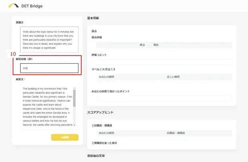Click the 採点 column header in scoring table
Image resolution: width=248 pixels, height=162 pixels.
tap(142, 45)
